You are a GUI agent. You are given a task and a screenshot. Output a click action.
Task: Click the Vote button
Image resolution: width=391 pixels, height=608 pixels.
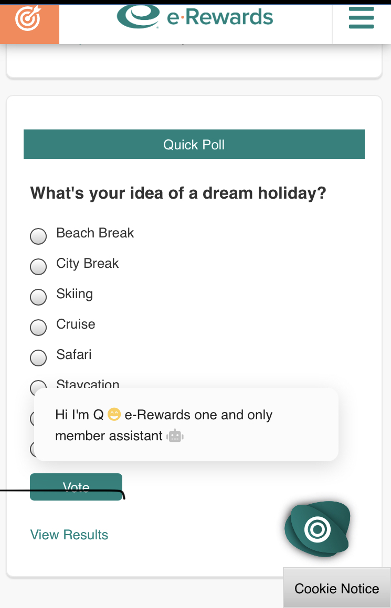[76, 486]
